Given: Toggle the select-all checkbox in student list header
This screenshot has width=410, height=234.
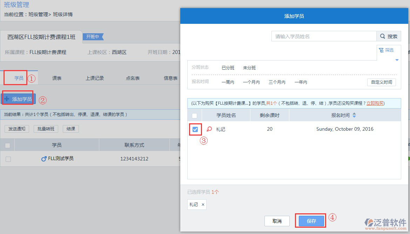Looking at the screenshot, I should (194, 115).
